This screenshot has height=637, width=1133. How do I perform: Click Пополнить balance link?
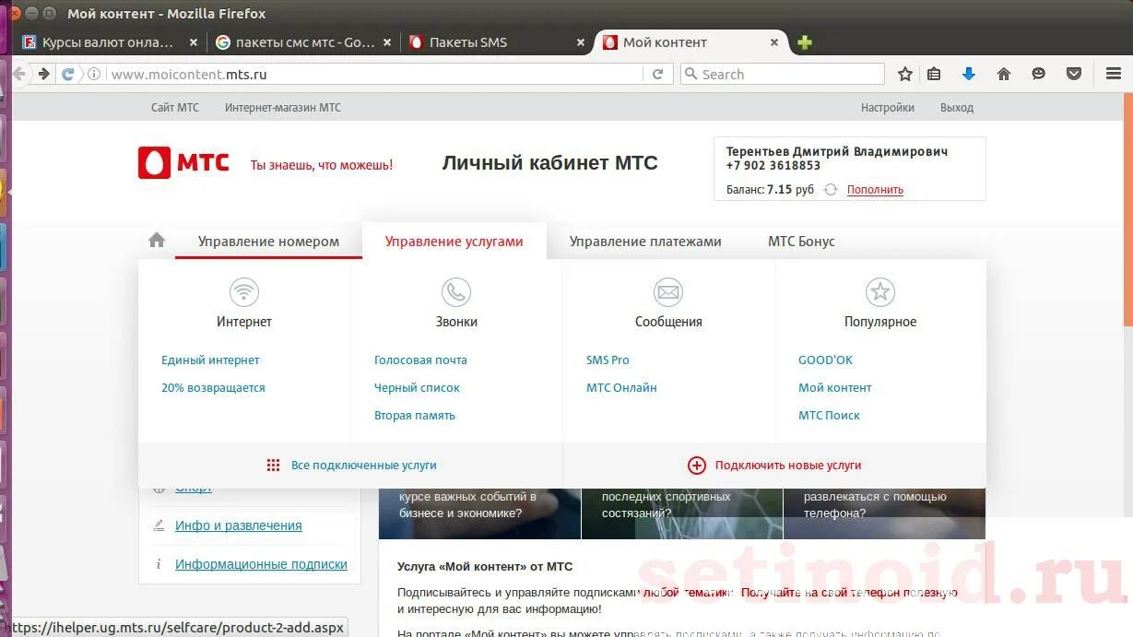[875, 190]
